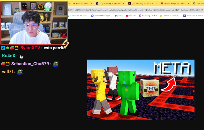
Task: Click the will7f username in chat
Action: pyautogui.click(x=8, y=72)
